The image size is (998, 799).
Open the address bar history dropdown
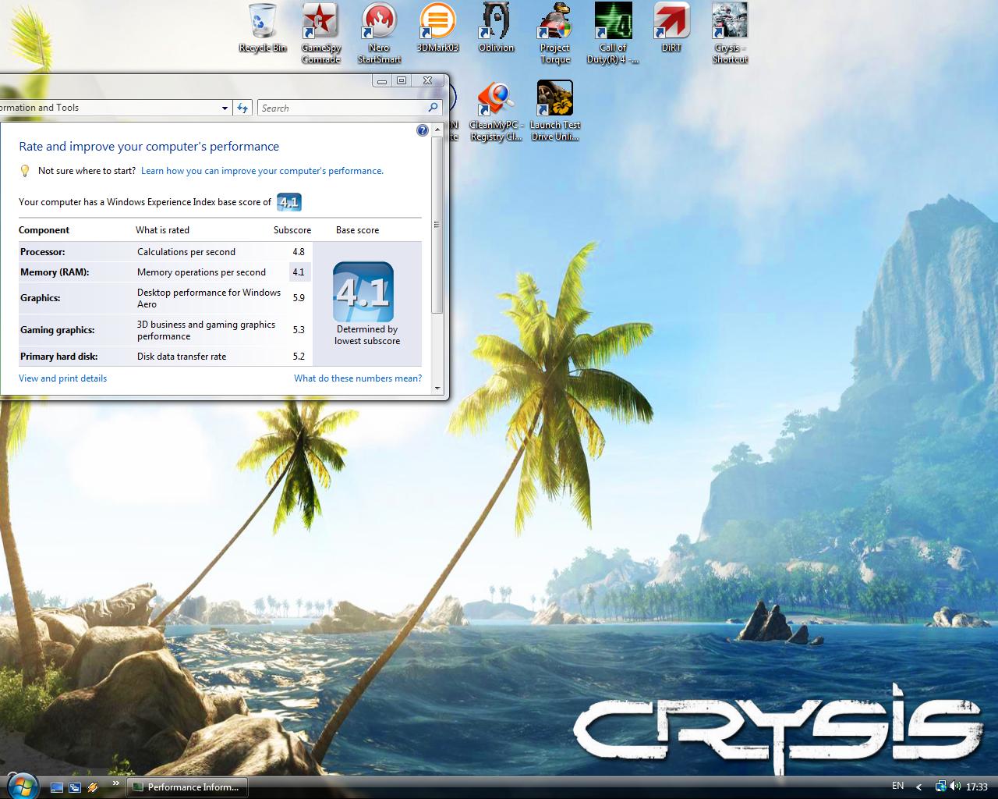tap(225, 108)
